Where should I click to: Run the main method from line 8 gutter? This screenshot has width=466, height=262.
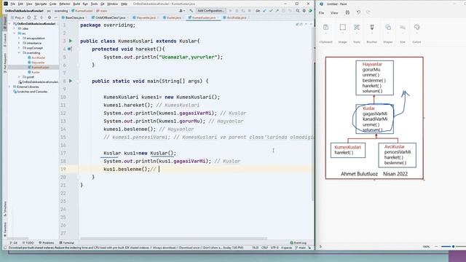(71, 81)
